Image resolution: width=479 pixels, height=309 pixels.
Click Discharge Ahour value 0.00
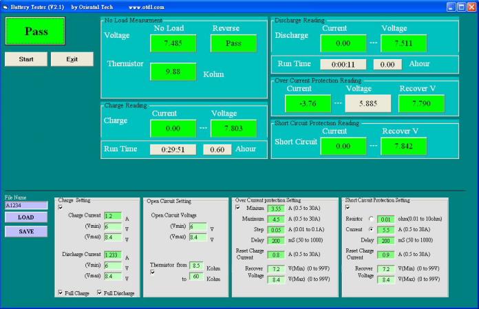click(387, 65)
